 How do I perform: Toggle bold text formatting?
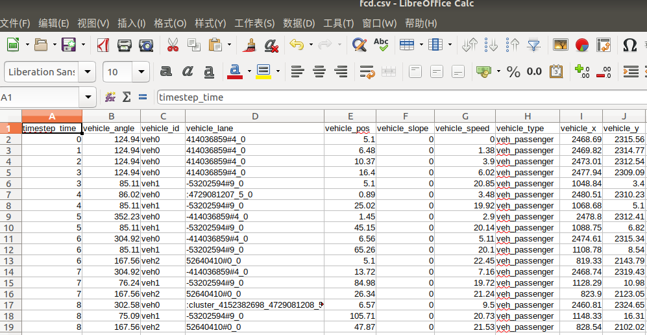point(166,72)
